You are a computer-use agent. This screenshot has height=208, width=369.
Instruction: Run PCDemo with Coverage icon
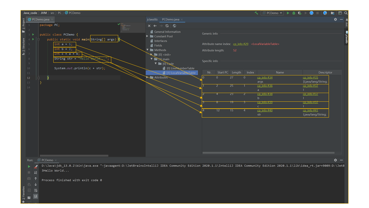click(x=300, y=13)
